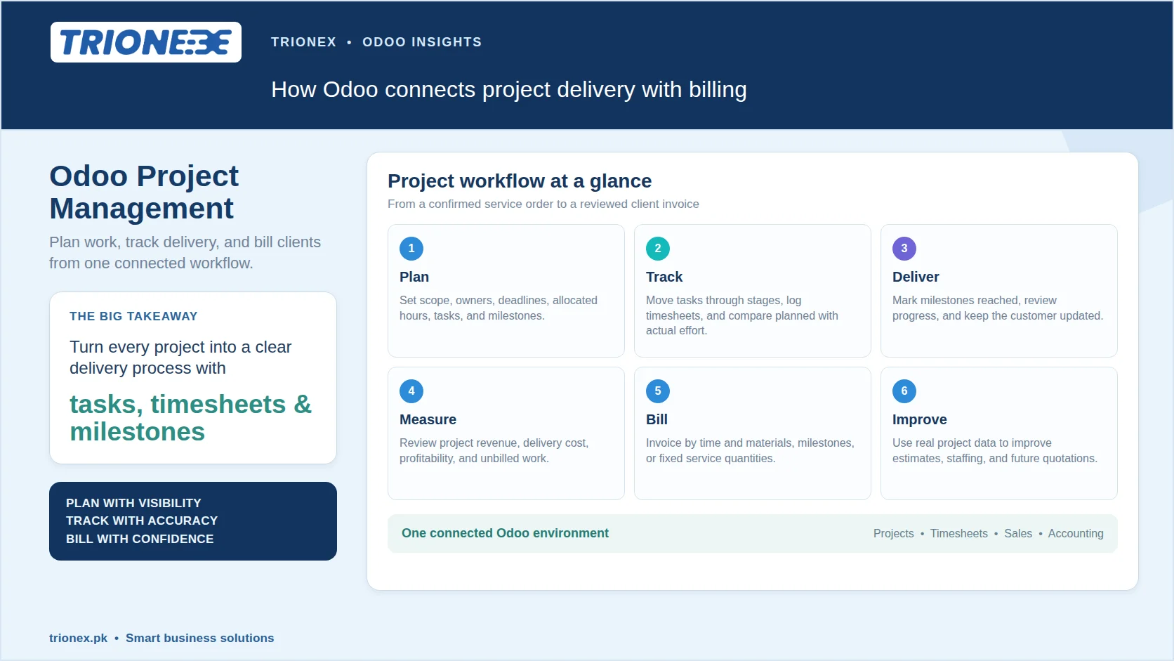Click 'TRACK WITH ACCURACY' line
1174x661 pixels.
coord(142,521)
